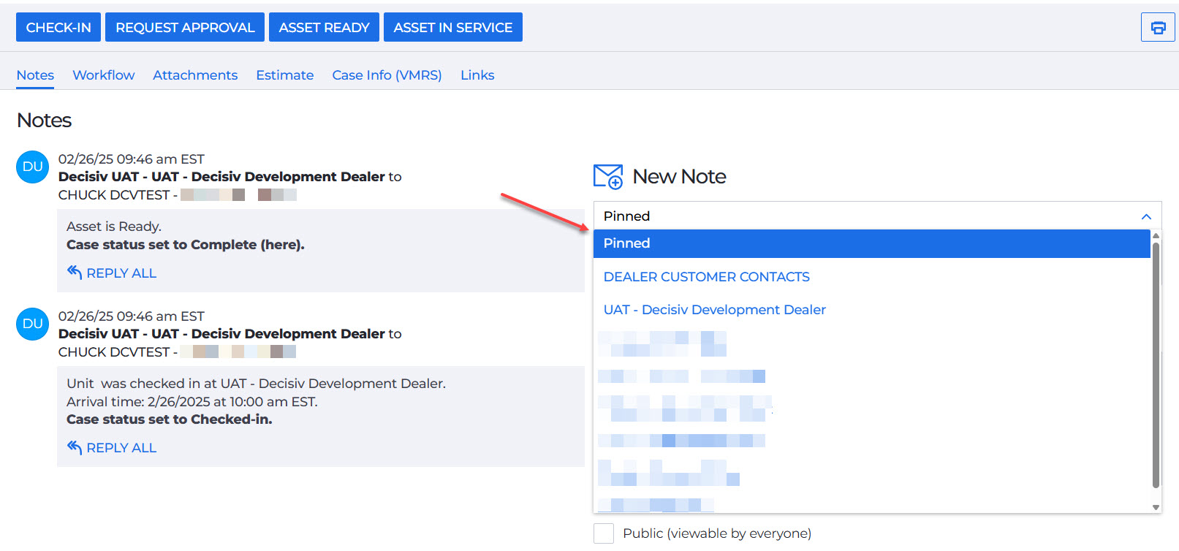Select the highlighted Pinned option
Screen dimensions: 1179x551
click(871, 243)
